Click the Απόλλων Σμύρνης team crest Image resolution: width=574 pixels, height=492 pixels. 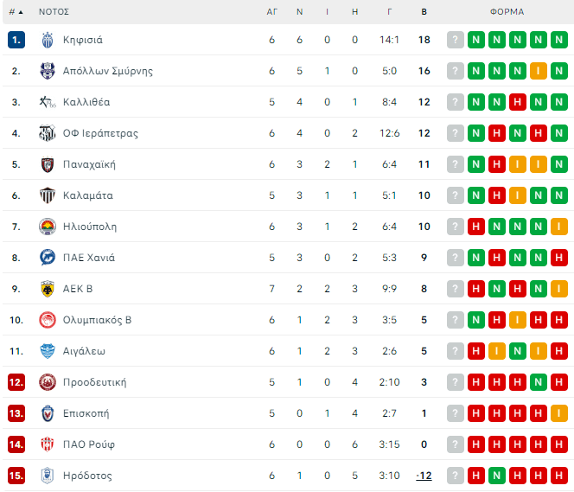click(48, 71)
